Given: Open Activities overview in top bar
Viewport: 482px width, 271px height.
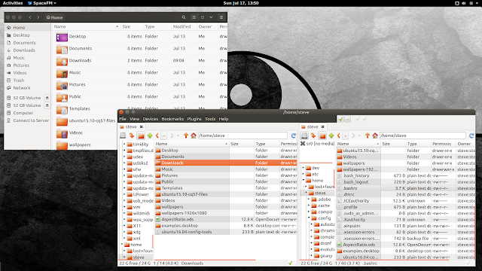Looking at the screenshot, I should (x=13, y=3).
